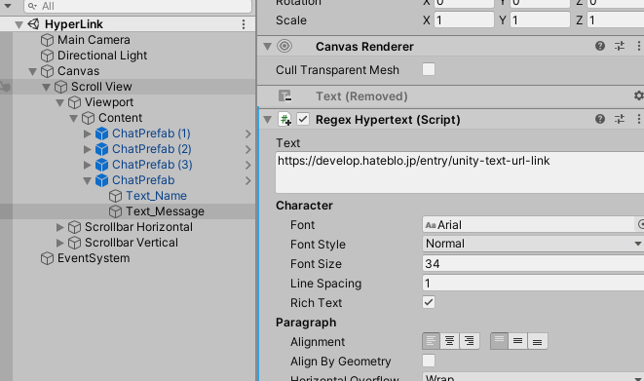Open Canvas Renderer preset settings icon
Image resolution: width=644 pixels, height=381 pixels.
tap(620, 46)
